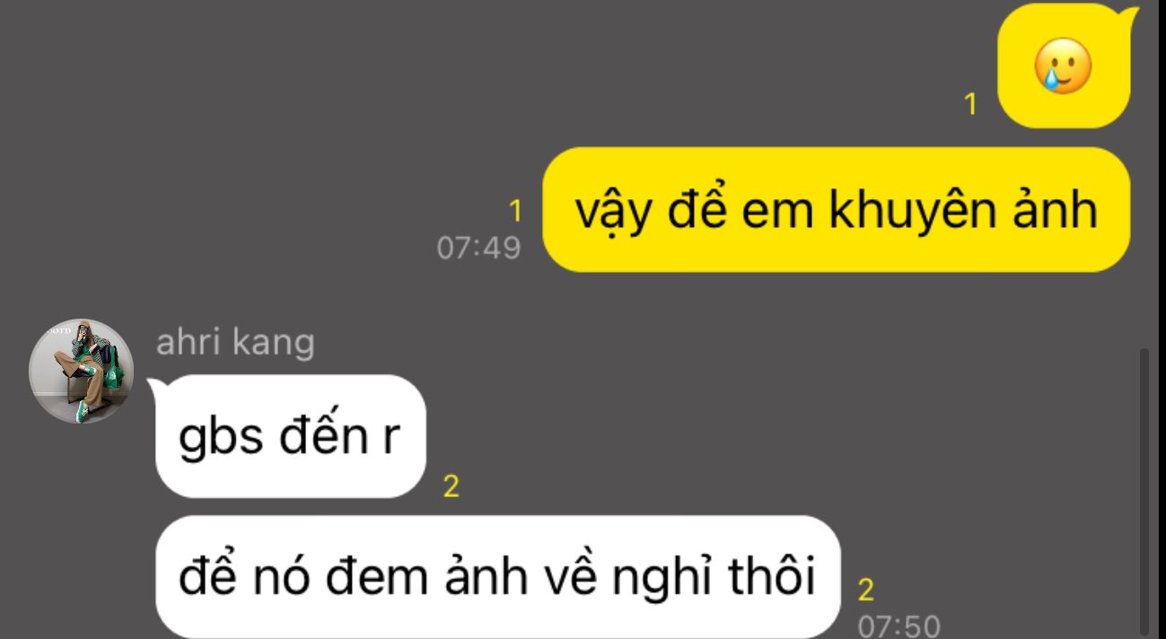
Task: Click unread count 1 above 07:49
Action: click(514, 211)
